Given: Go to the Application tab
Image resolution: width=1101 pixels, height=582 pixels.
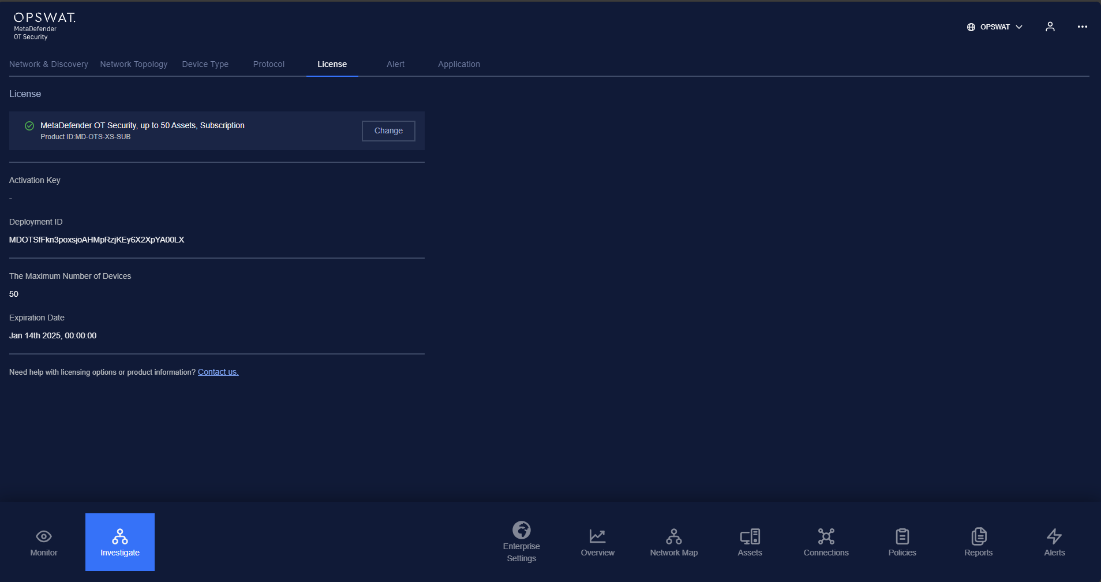Looking at the screenshot, I should 459,64.
